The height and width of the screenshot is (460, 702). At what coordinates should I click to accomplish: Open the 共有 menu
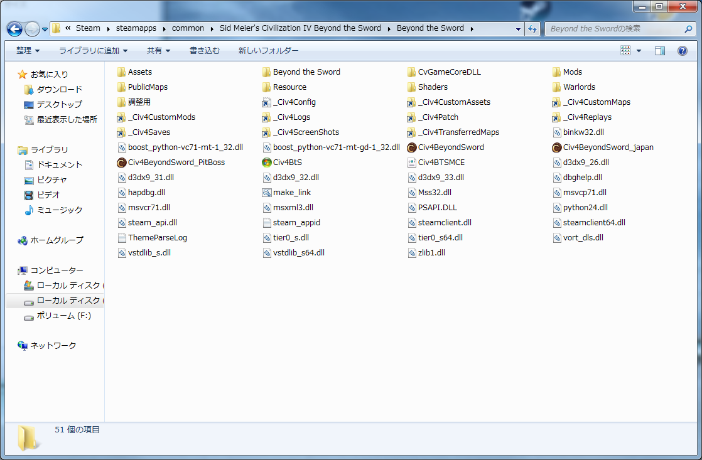158,51
